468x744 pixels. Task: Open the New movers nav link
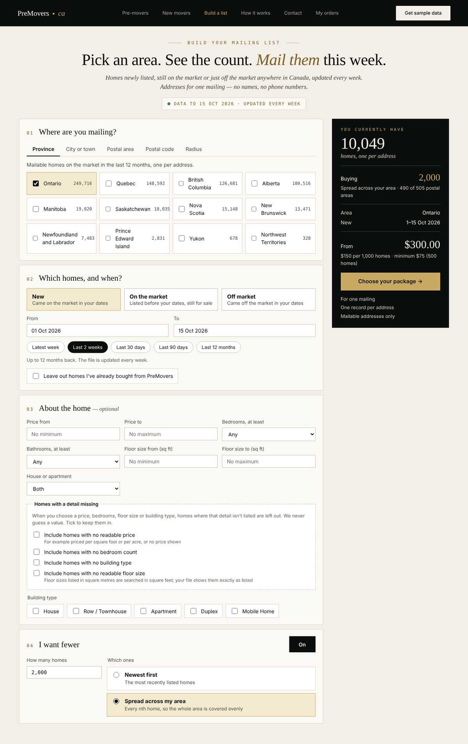[x=176, y=13]
